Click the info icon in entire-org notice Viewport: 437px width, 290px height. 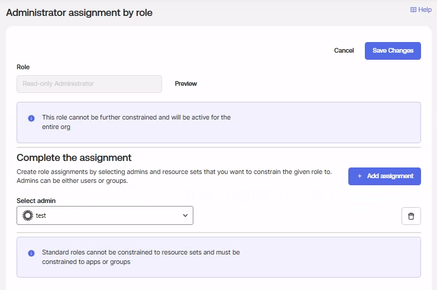(31, 118)
